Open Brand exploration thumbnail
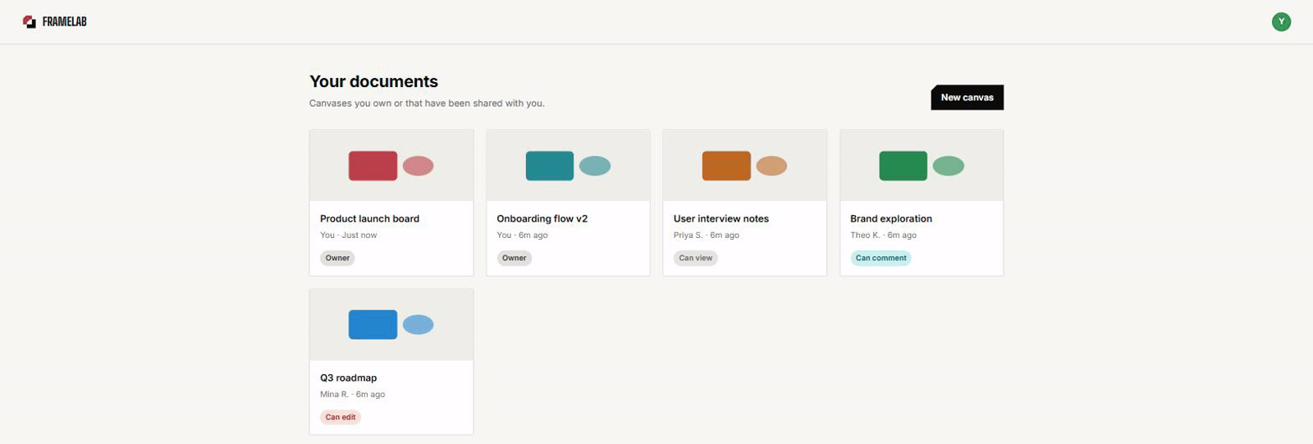The image size is (1313, 444). click(x=922, y=166)
